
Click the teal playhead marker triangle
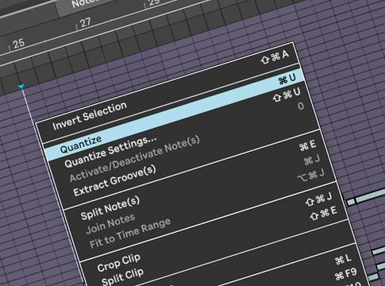(21, 86)
